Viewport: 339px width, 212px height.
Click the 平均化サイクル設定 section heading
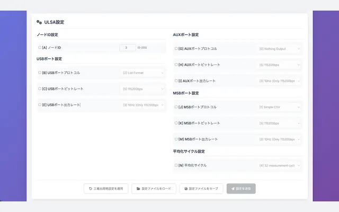189,152
